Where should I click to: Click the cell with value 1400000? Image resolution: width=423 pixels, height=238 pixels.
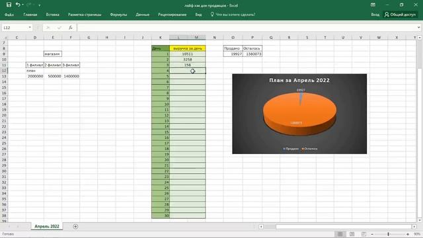71,76
